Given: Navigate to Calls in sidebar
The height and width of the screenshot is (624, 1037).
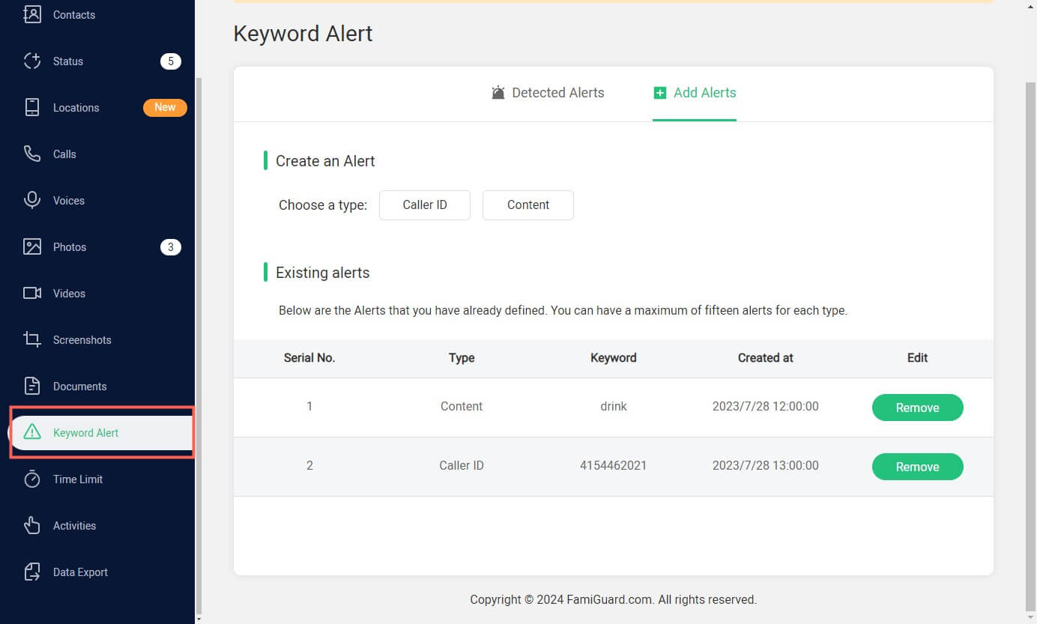Looking at the screenshot, I should pos(64,154).
